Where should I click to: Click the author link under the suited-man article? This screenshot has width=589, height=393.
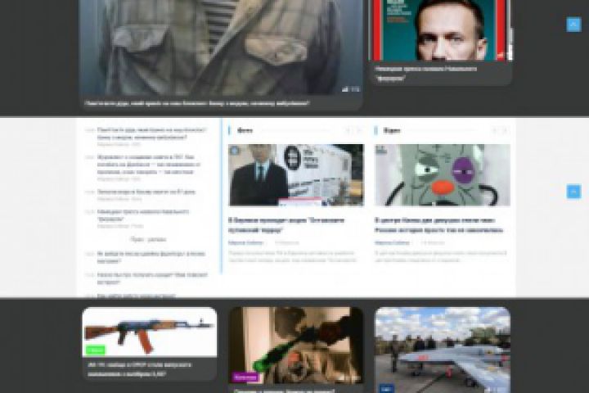point(246,243)
